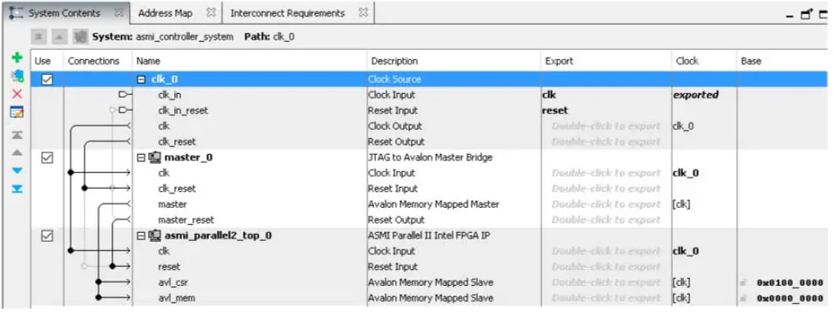The height and width of the screenshot is (312, 835).
Task: Click the blue add-subsystem icon under the green plus
Action: (x=17, y=76)
